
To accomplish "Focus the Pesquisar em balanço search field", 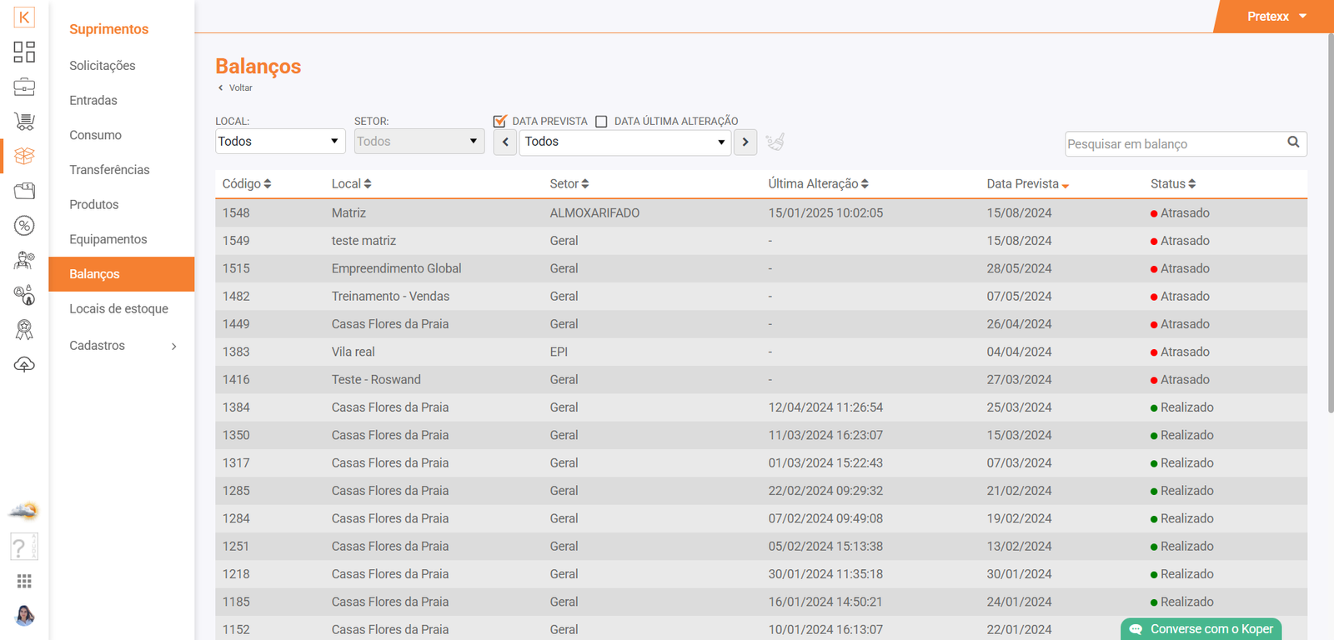I will point(1174,144).
